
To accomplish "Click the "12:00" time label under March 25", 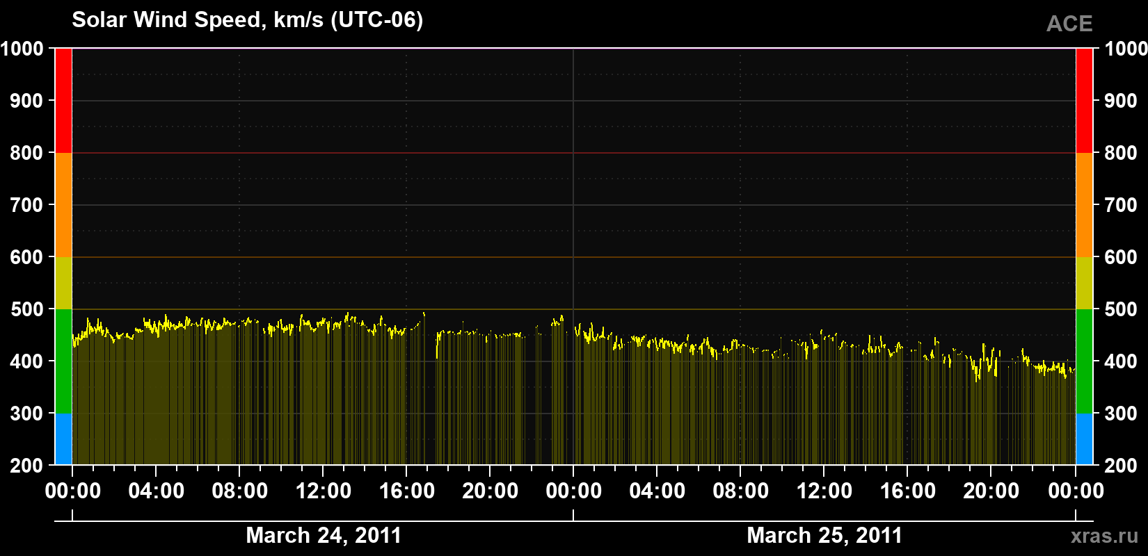I will (x=824, y=491).
